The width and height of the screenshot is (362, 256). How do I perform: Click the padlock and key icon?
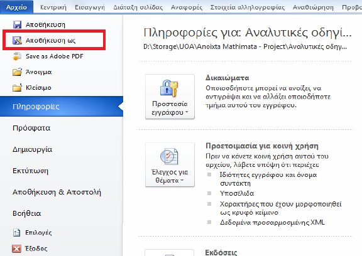tap(169, 88)
